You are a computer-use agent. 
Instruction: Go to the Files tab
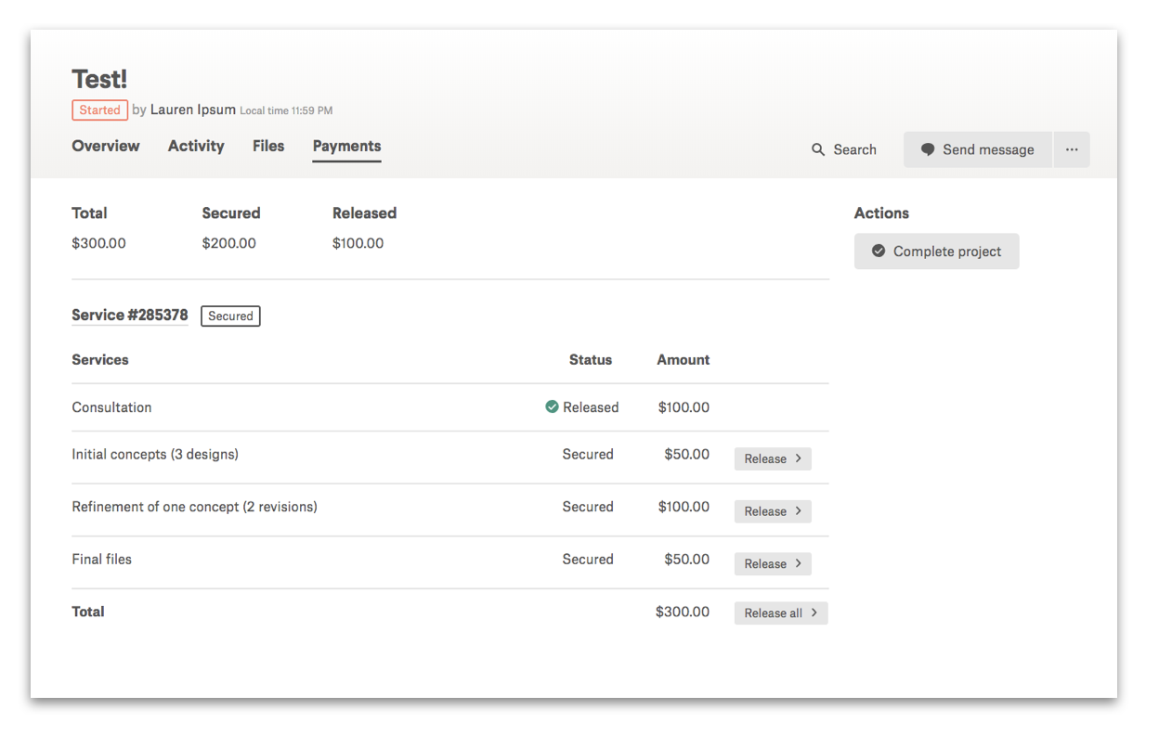click(268, 146)
